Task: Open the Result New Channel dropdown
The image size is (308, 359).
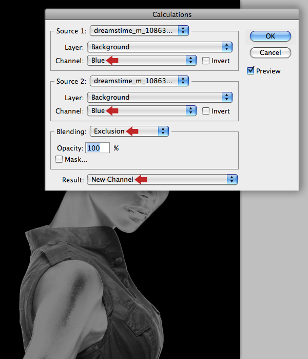Action: tap(162, 180)
